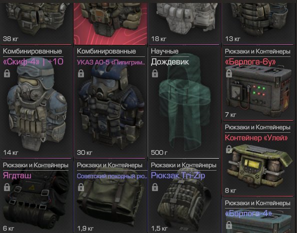Open the «Скиф-4» | +10 item title
The height and width of the screenshot is (233, 297).
[33, 62]
